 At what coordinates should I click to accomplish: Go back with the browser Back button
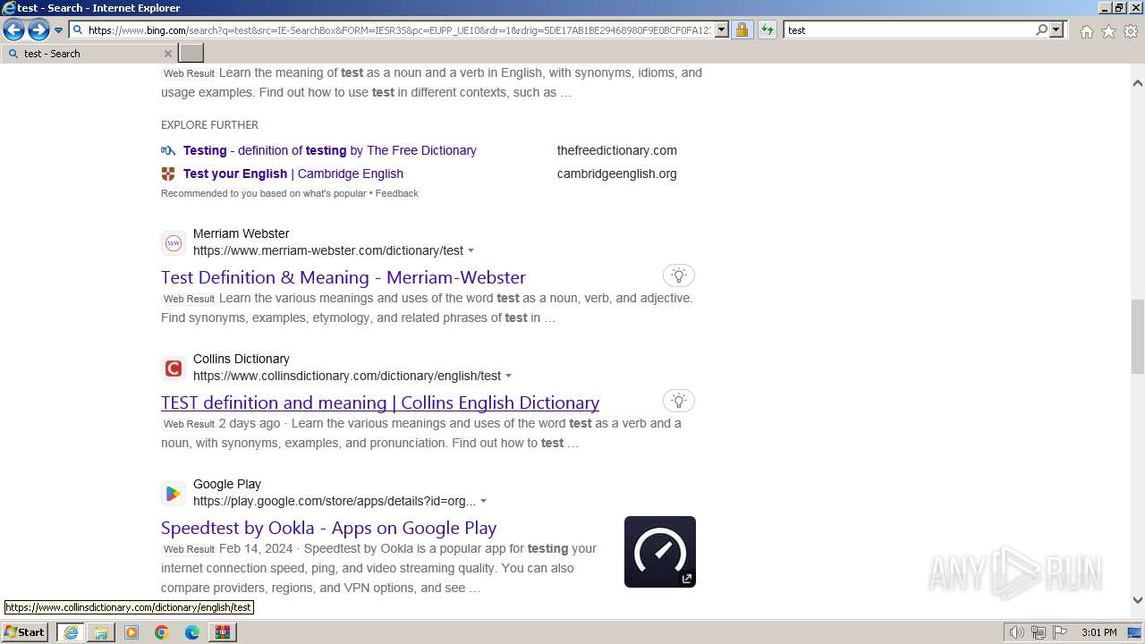(13, 30)
